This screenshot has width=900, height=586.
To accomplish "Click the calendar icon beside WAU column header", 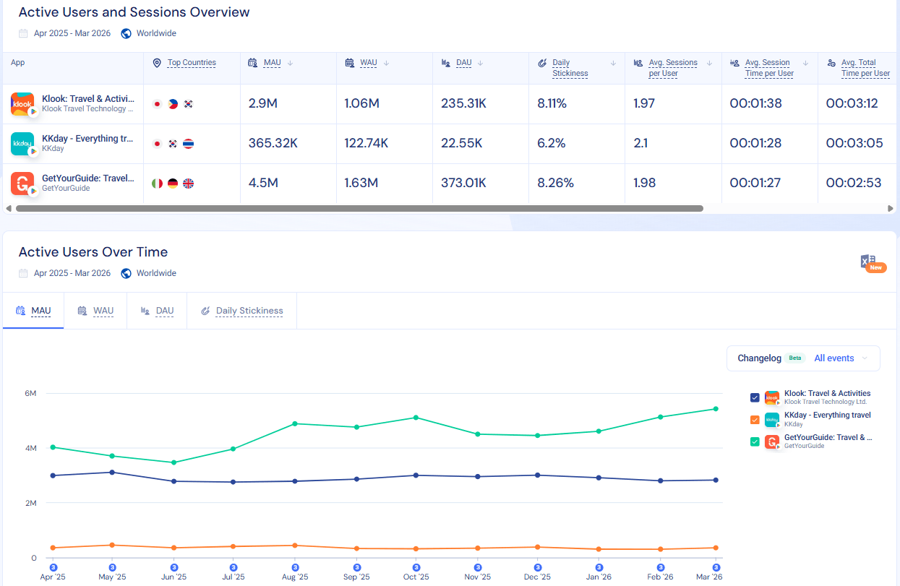I will (350, 63).
